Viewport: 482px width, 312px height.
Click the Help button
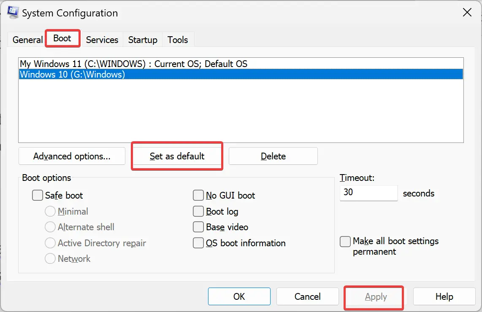444,296
